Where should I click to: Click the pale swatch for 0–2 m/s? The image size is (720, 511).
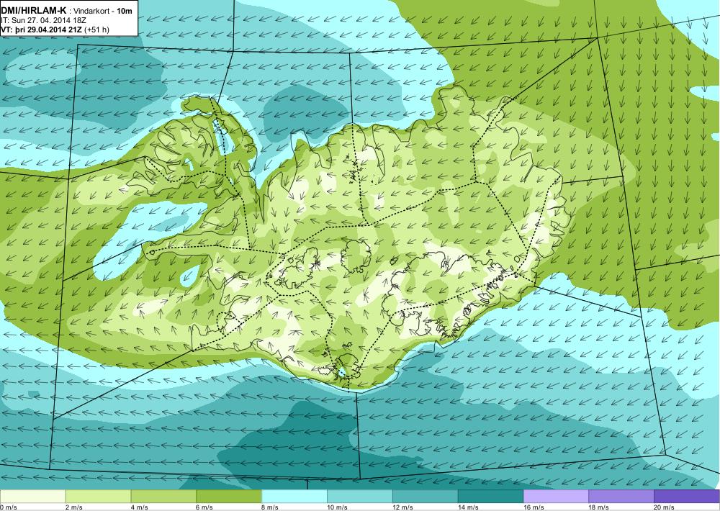[32, 497]
